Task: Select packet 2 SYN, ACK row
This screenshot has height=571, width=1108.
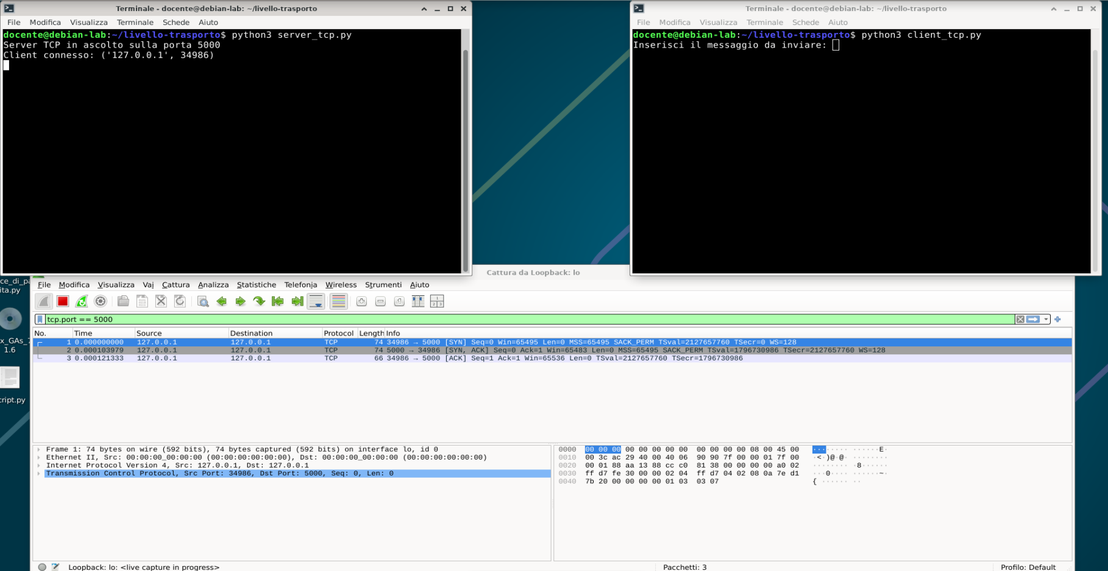Action: [552, 351]
